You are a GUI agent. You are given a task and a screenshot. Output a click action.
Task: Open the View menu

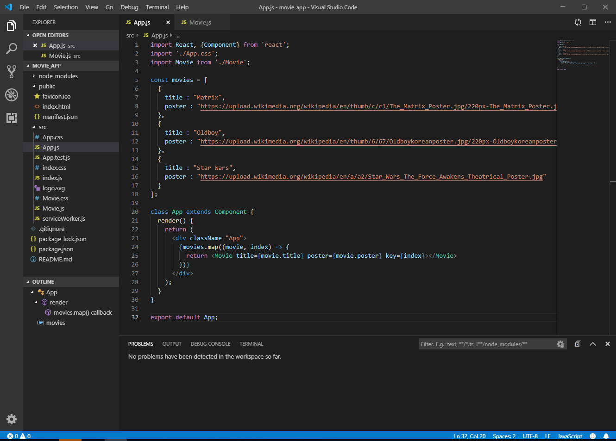coord(92,7)
